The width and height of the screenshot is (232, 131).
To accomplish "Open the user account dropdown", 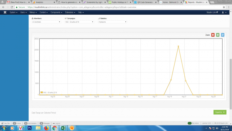I will [224, 13].
